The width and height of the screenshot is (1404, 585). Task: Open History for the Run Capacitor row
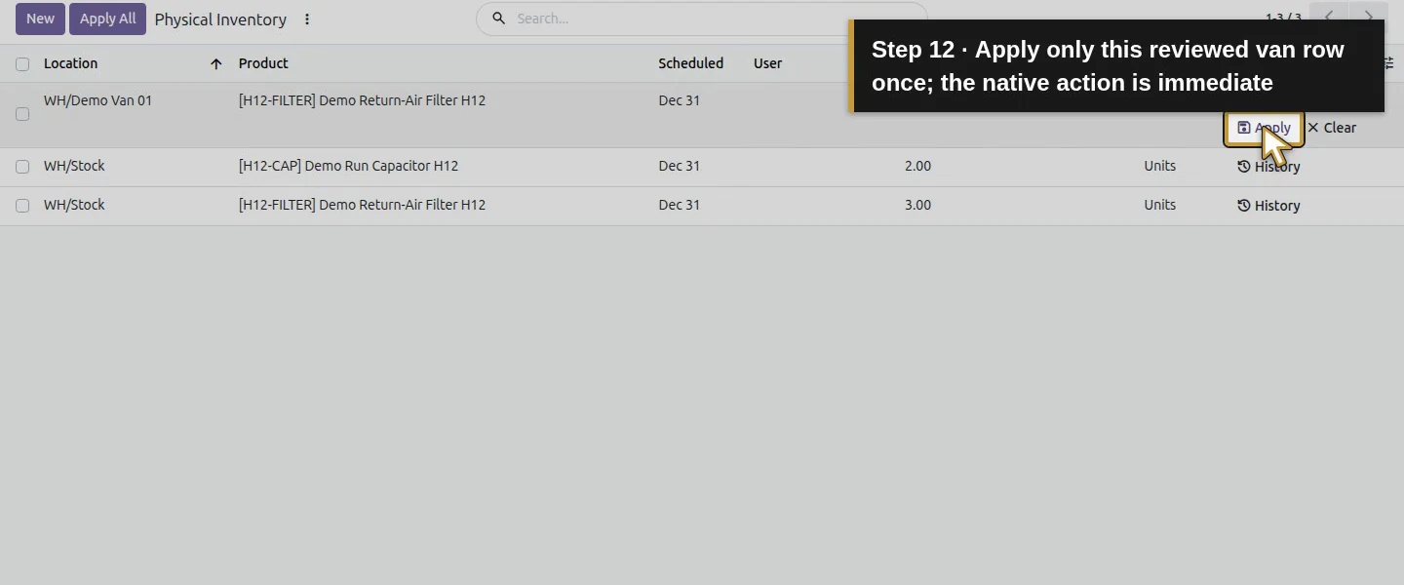(1268, 167)
